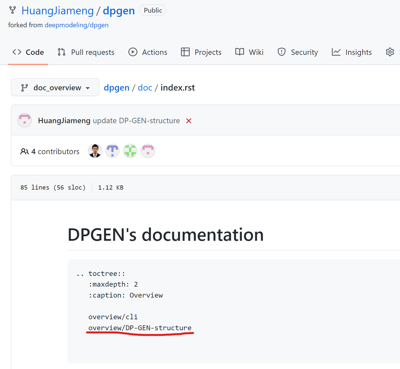Switch to the Code tab

click(x=28, y=52)
